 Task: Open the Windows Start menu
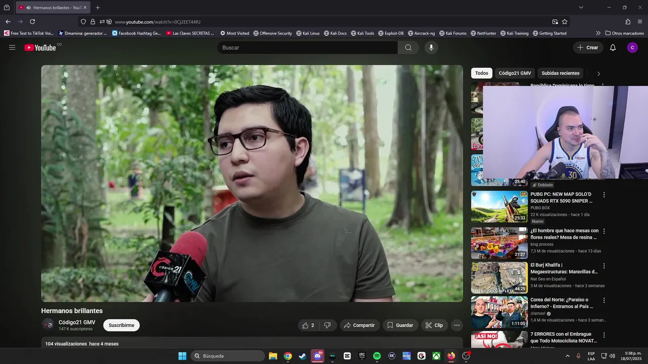pyautogui.click(x=182, y=356)
